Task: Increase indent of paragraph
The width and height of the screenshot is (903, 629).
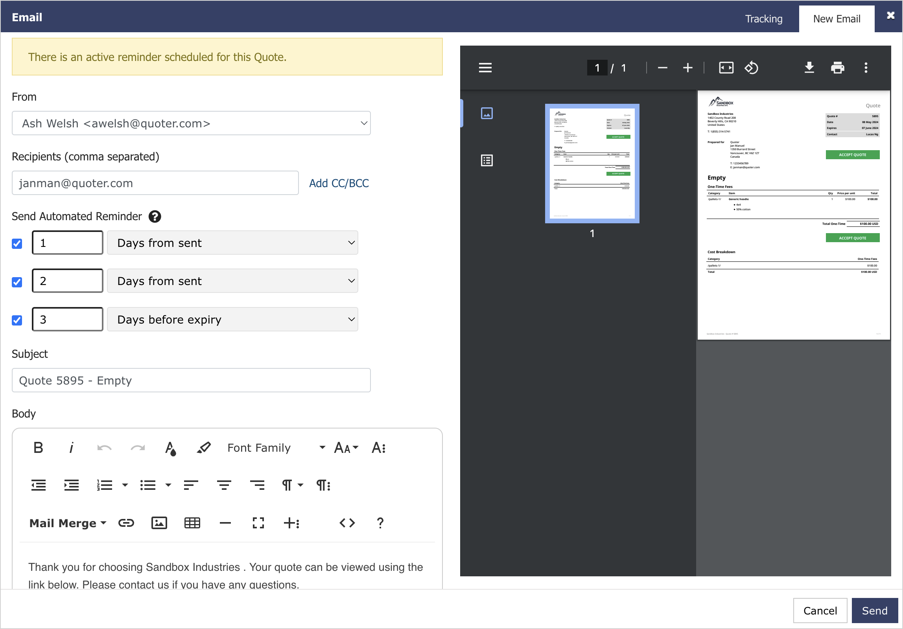Action: (71, 485)
